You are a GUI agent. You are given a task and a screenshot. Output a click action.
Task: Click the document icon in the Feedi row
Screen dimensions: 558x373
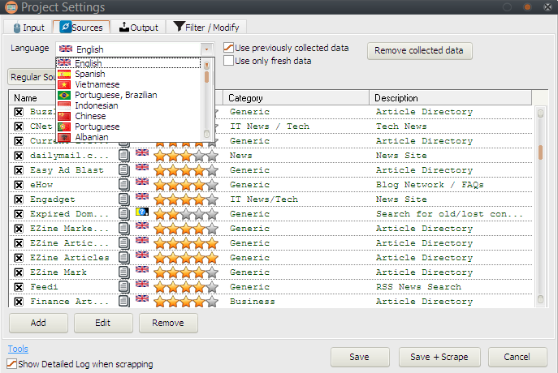pos(124,287)
